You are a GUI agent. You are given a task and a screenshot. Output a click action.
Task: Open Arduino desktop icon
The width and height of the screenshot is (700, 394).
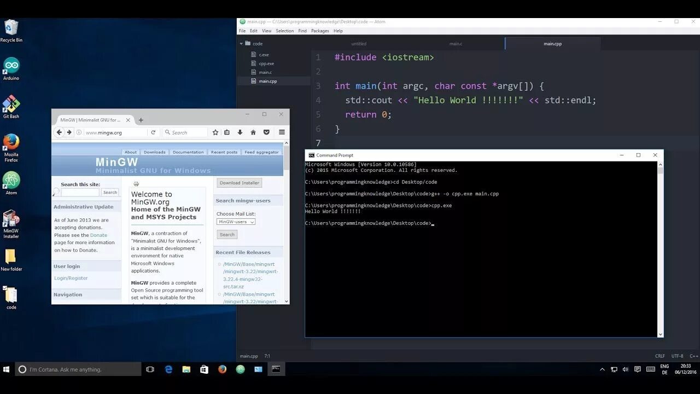point(11,69)
